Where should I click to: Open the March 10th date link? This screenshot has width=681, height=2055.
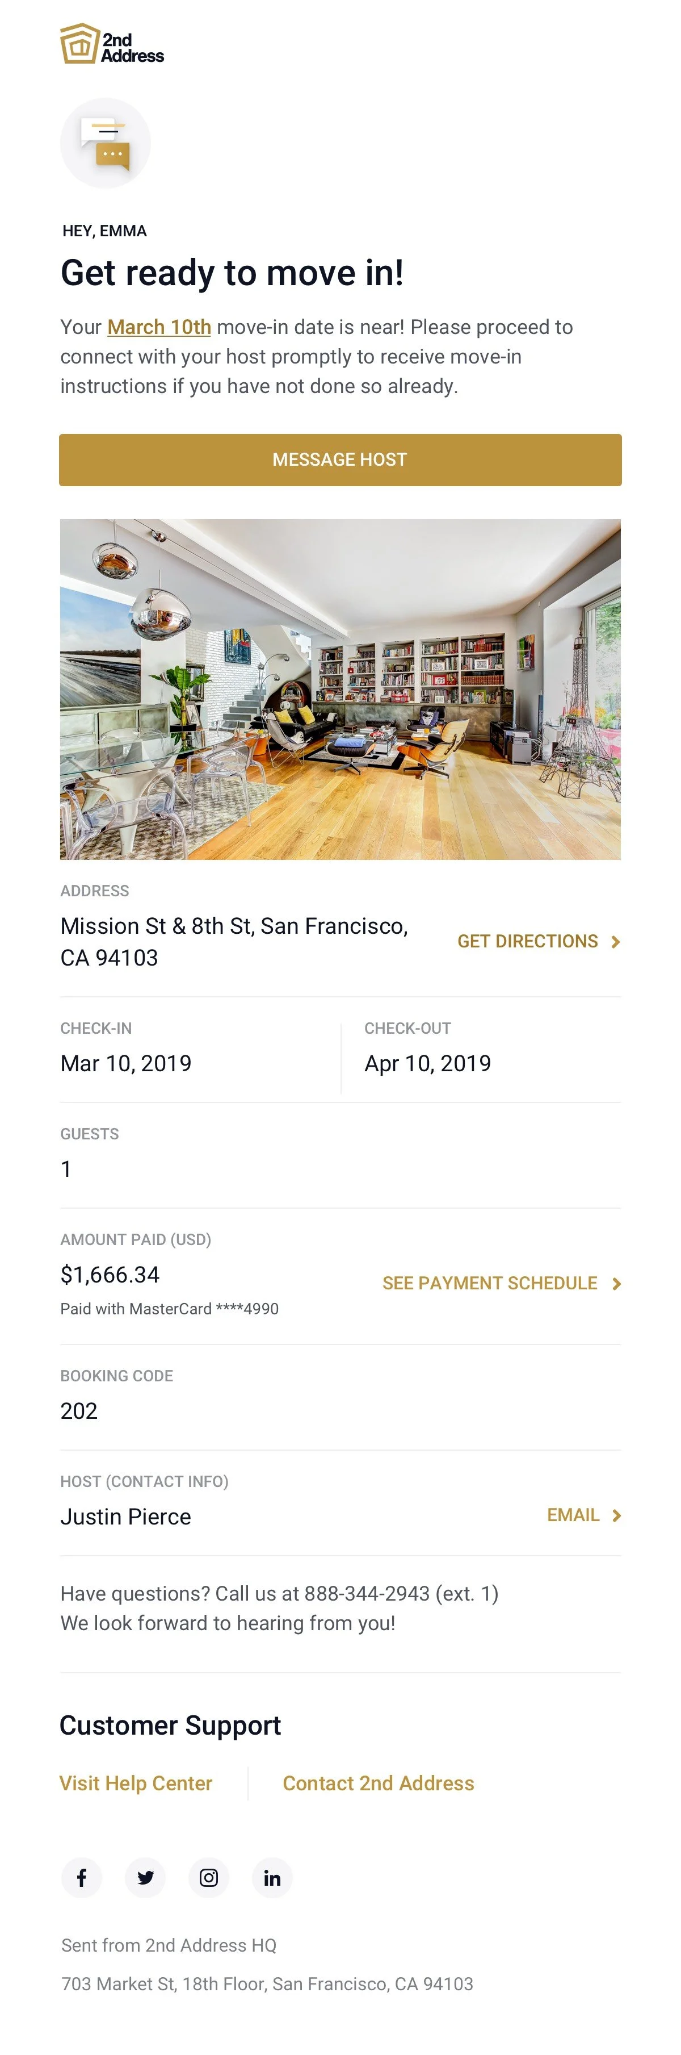159,327
